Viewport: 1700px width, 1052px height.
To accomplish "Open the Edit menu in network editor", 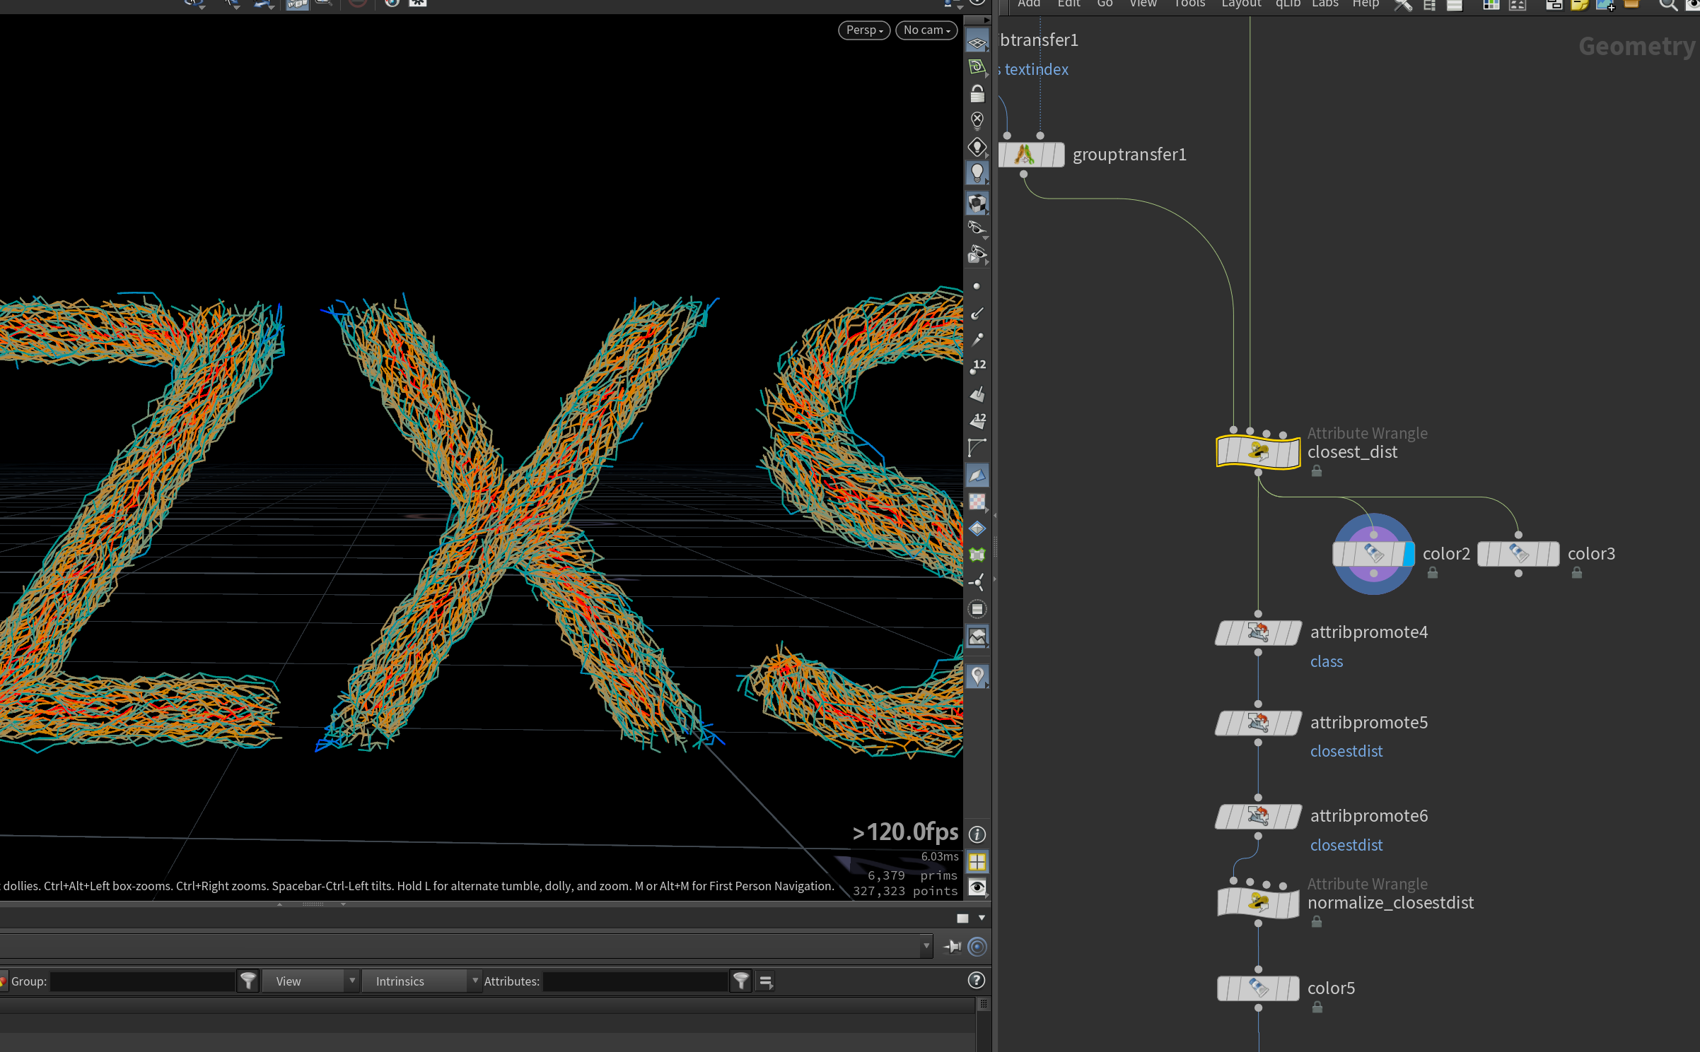I will [1069, 4].
